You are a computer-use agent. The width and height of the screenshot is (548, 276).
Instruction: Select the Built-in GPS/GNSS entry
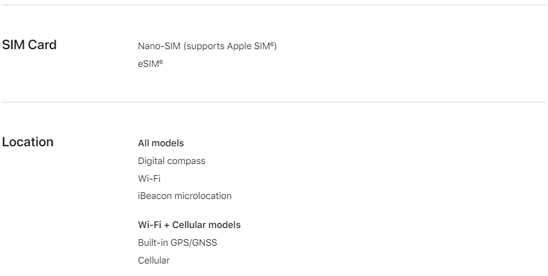(x=178, y=242)
